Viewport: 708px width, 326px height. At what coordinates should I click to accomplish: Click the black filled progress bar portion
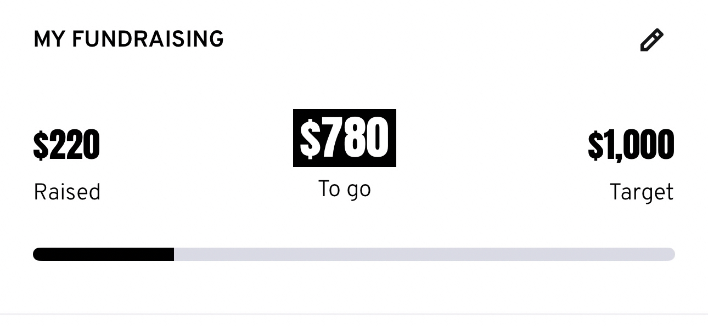click(103, 254)
